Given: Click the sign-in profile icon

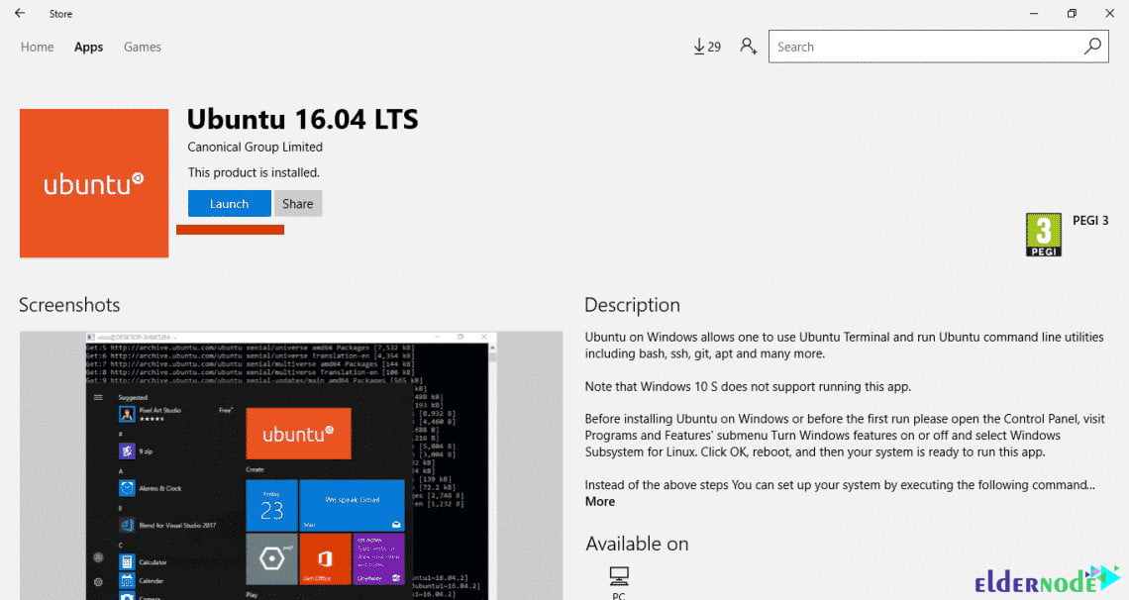Looking at the screenshot, I should [748, 46].
